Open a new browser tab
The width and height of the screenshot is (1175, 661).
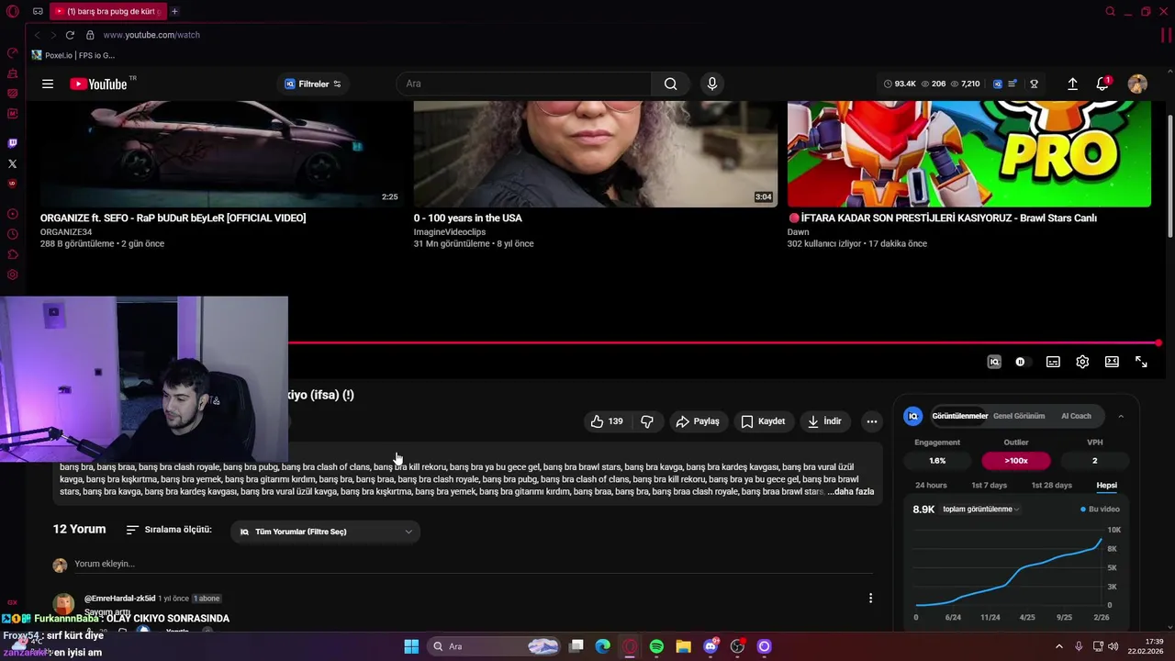pos(174,11)
